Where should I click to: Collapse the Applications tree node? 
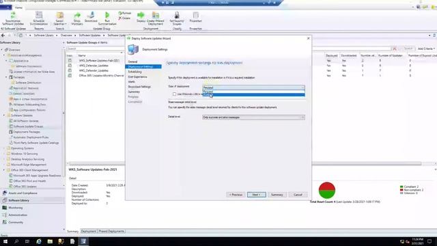(6, 61)
